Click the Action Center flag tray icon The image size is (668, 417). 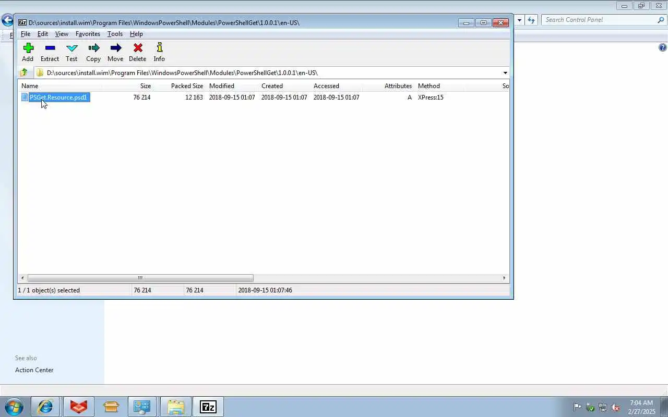click(x=577, y=407)
